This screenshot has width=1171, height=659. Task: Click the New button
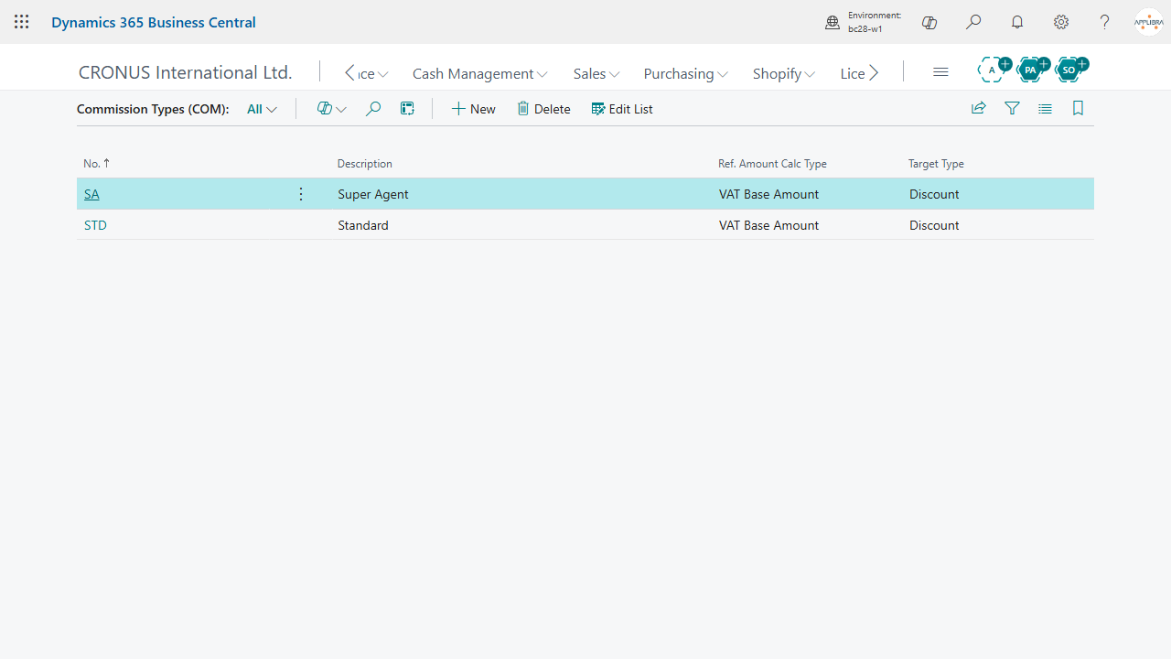(473, 109)
